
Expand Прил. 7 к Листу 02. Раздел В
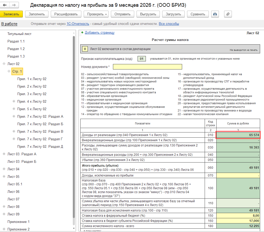[14, 131]
